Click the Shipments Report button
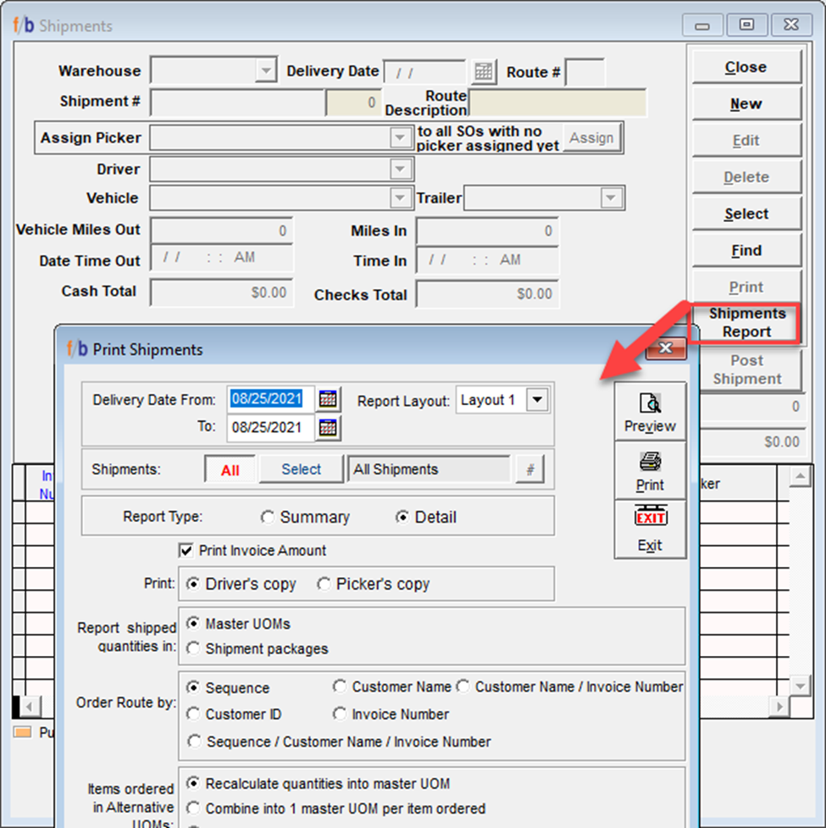Viewport: 826px width, 828px height. pos(746,323)
